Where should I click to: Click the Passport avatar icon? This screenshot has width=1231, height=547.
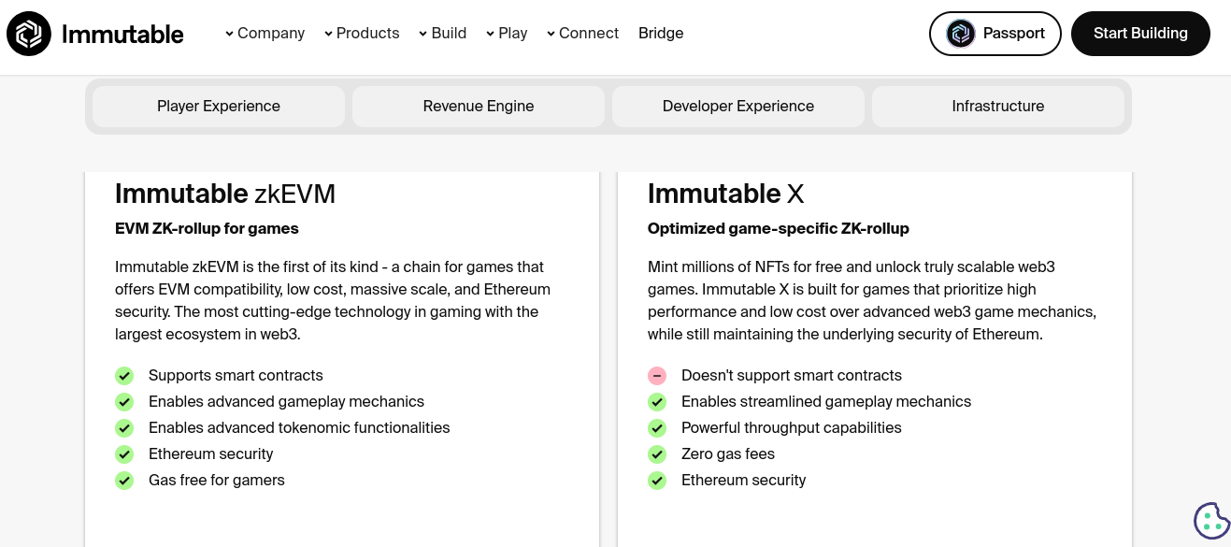click(x=960, y=34)
